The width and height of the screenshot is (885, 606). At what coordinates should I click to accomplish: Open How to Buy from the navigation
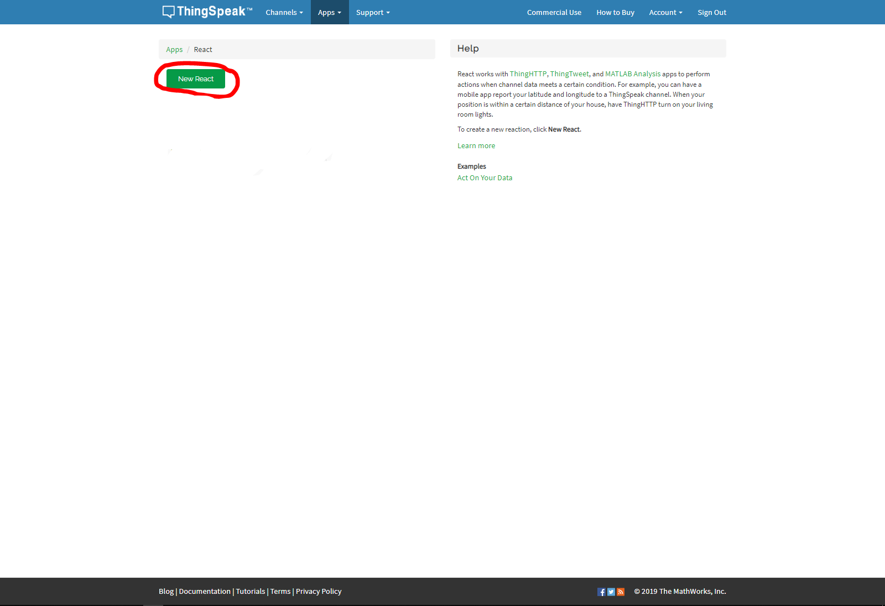coord(615,12)
